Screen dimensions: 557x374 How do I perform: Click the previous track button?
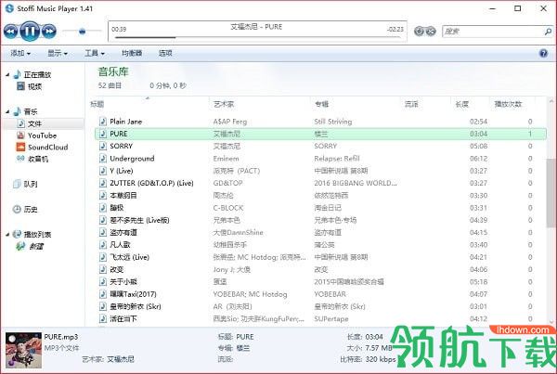(10, 32)
